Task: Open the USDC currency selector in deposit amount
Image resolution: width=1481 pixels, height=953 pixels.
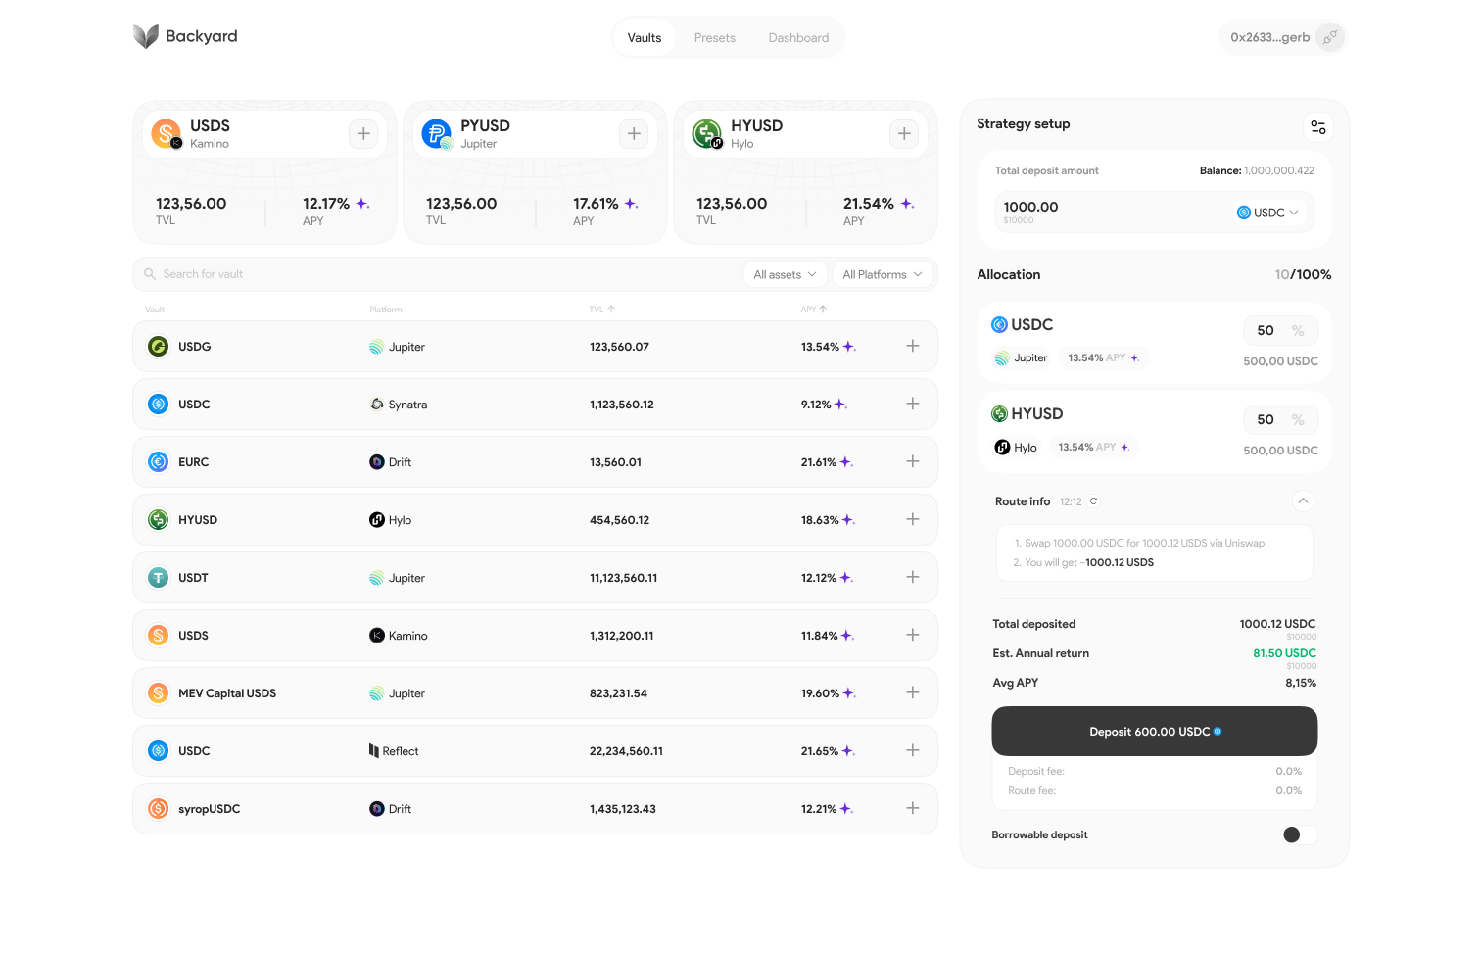Action: point(1267,213)
